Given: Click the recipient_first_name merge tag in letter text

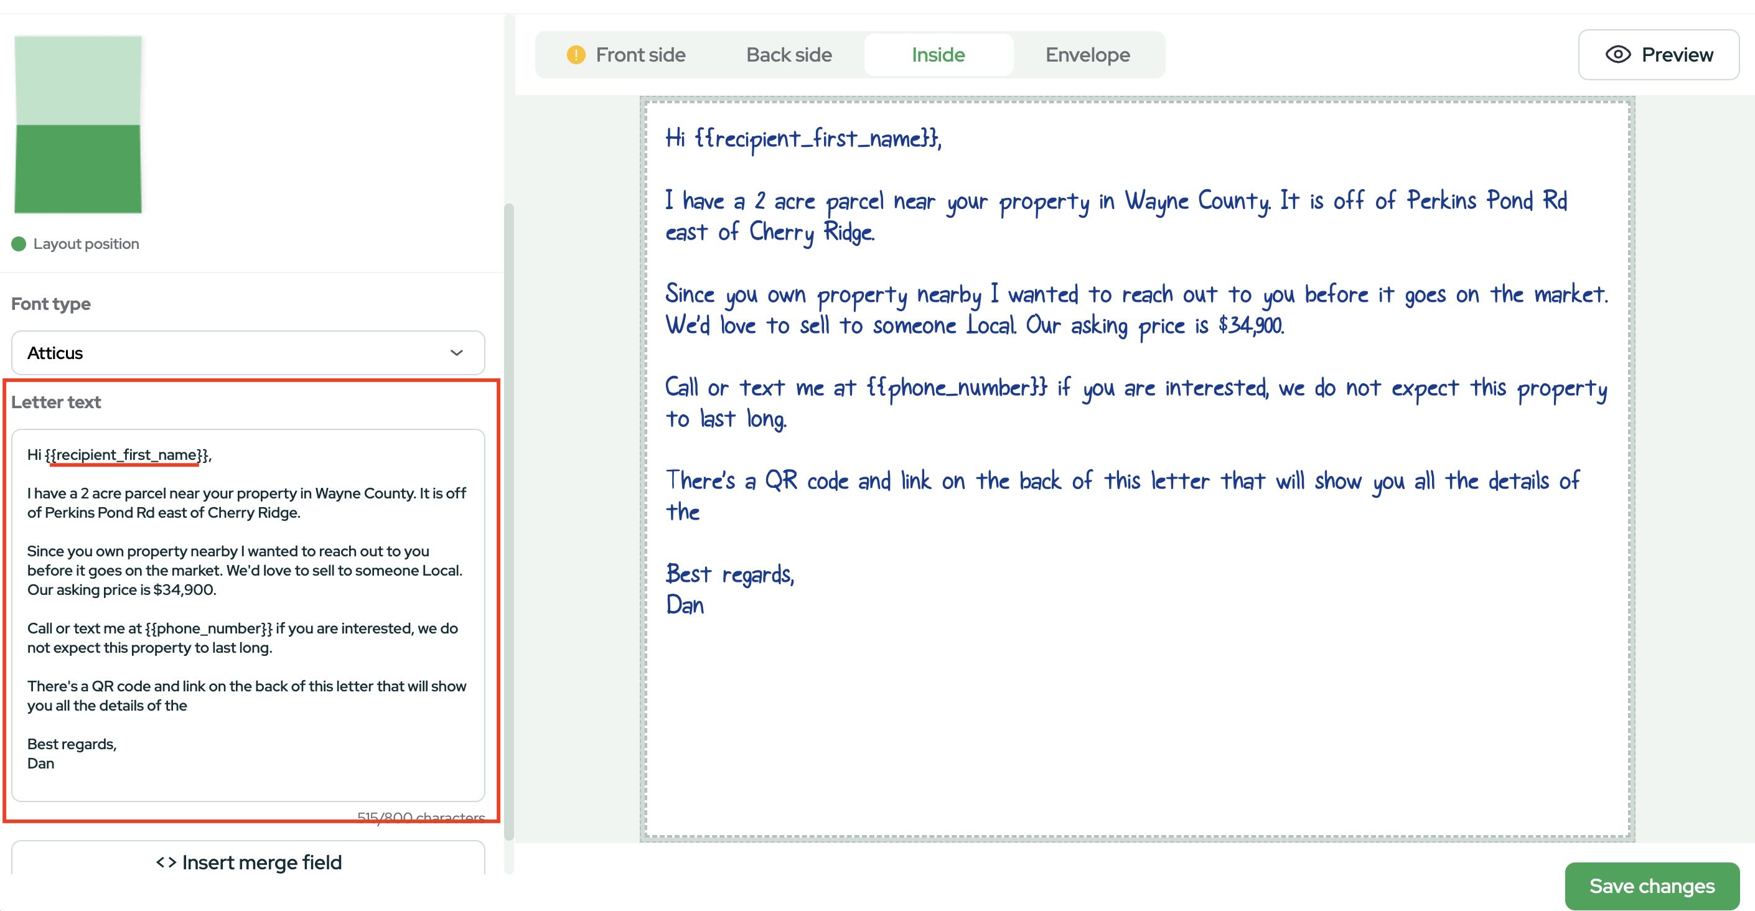Looking at the screenshot, I should [127, 455].
